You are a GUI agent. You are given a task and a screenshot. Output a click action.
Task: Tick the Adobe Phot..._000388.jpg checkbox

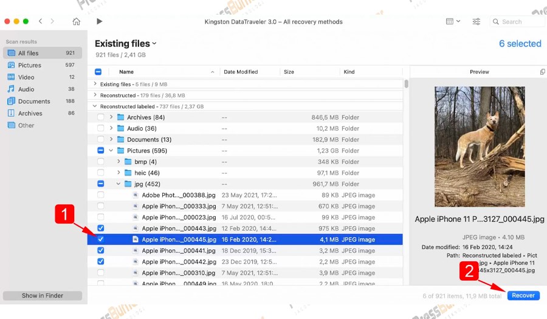tap(101, 195)
